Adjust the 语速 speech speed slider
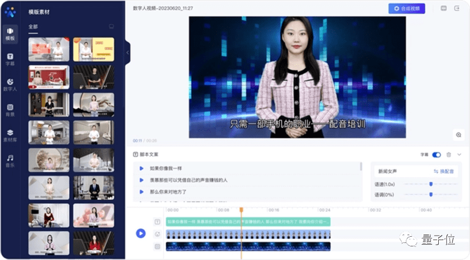Image resolution: width=470 pixels, height=260 pixels. pos(431,184)
